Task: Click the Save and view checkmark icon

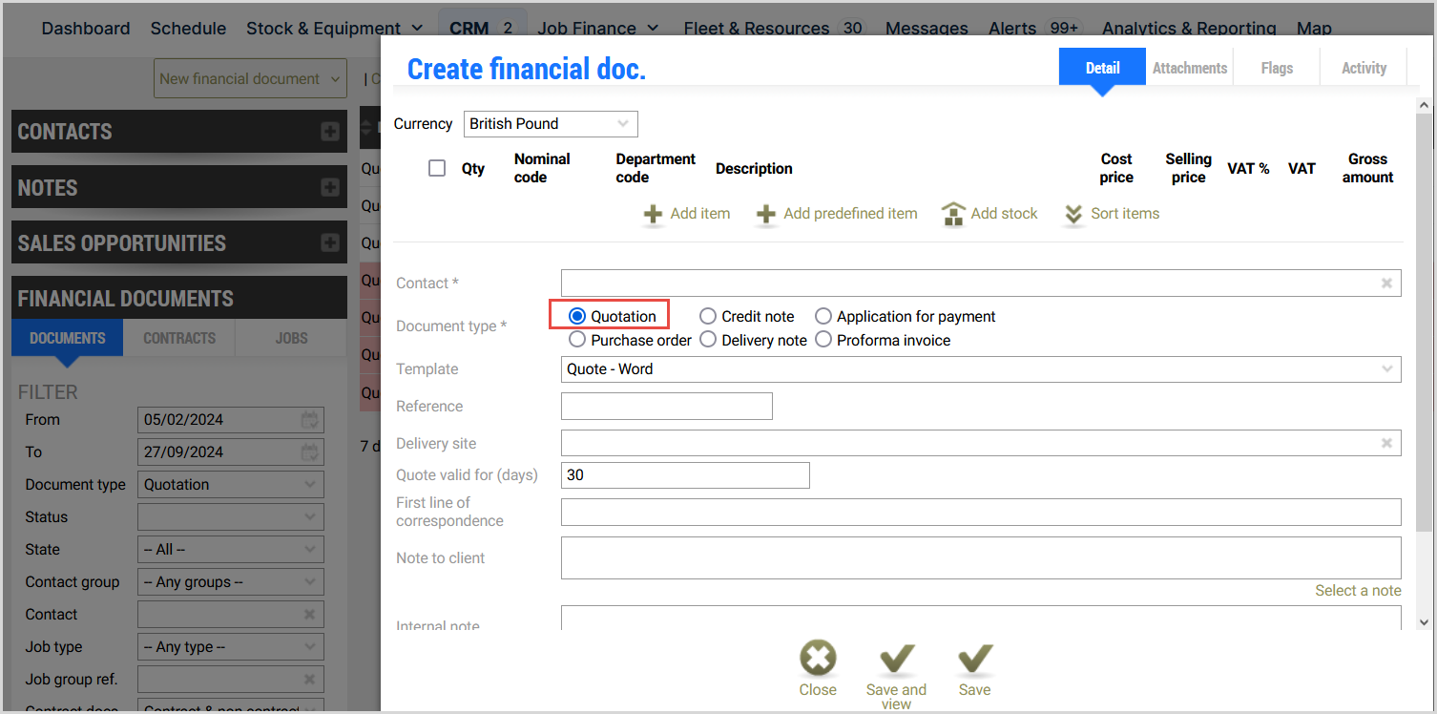Action: [x=896, y=660]
